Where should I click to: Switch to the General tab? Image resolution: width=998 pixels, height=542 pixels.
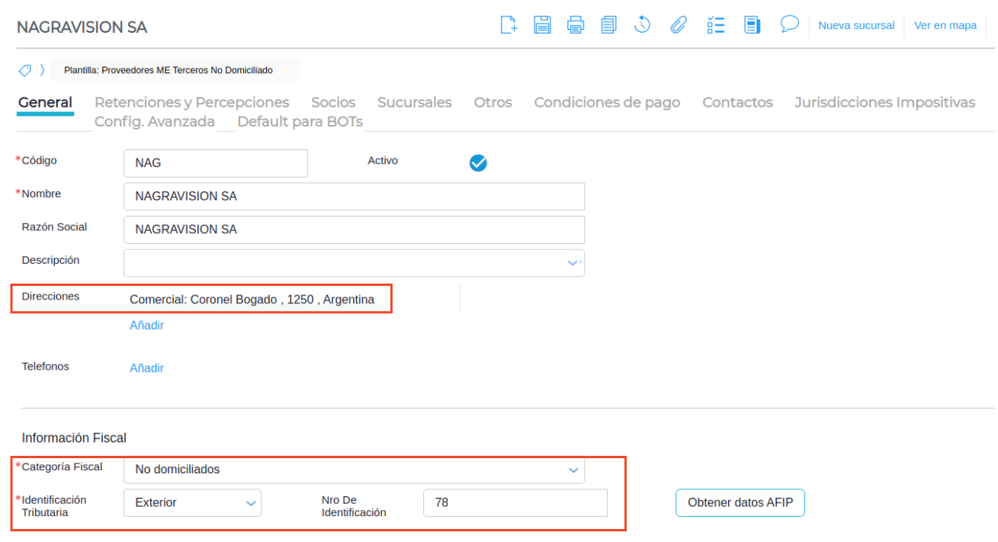(x=45, y=102)
